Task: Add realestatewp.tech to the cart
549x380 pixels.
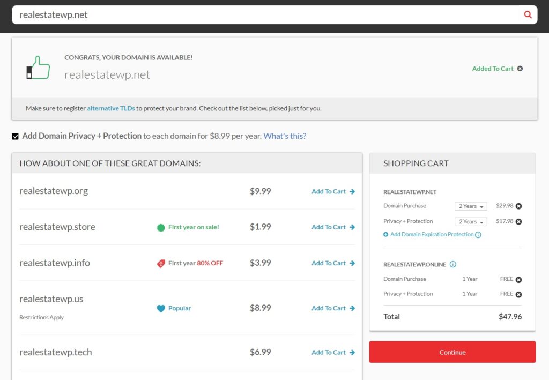Action: pos(329,352)
